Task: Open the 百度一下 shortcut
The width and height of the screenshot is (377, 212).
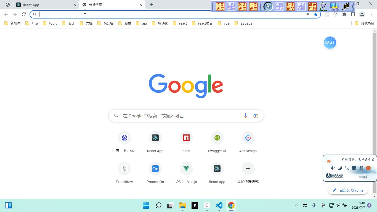Action: pos(124,142)
